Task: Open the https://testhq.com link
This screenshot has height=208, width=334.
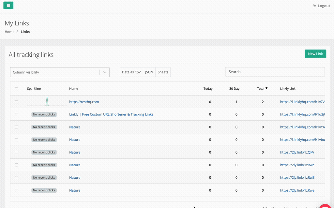Action: (83, 101)
